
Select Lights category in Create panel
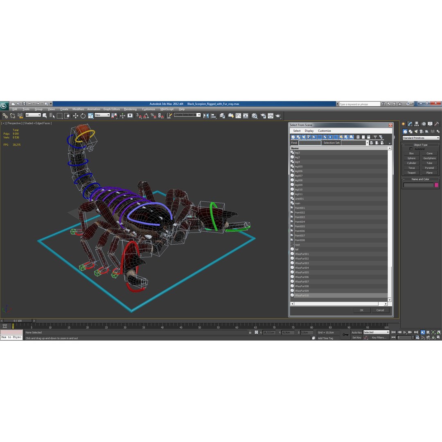(416, 131)
